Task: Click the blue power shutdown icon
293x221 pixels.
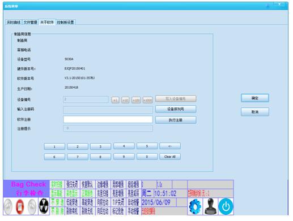Action: (x=226, y=206)
